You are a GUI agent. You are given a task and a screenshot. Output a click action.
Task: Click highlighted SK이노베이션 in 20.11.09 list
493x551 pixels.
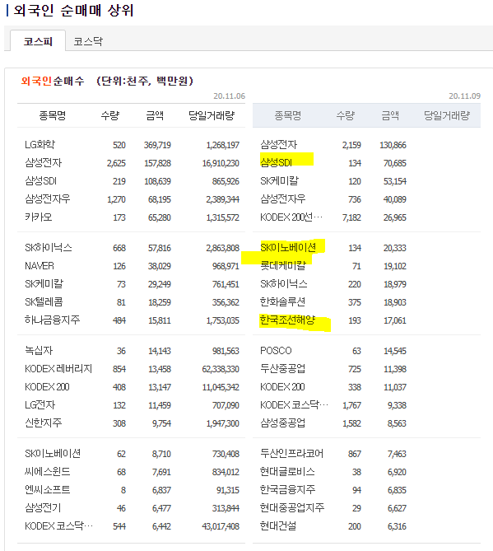[288, 247]
